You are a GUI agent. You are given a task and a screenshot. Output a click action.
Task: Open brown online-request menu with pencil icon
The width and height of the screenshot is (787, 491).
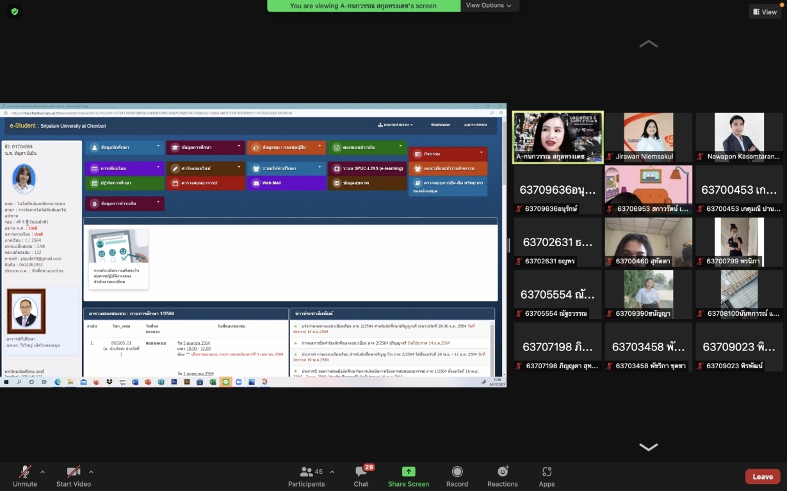point(206,168)
